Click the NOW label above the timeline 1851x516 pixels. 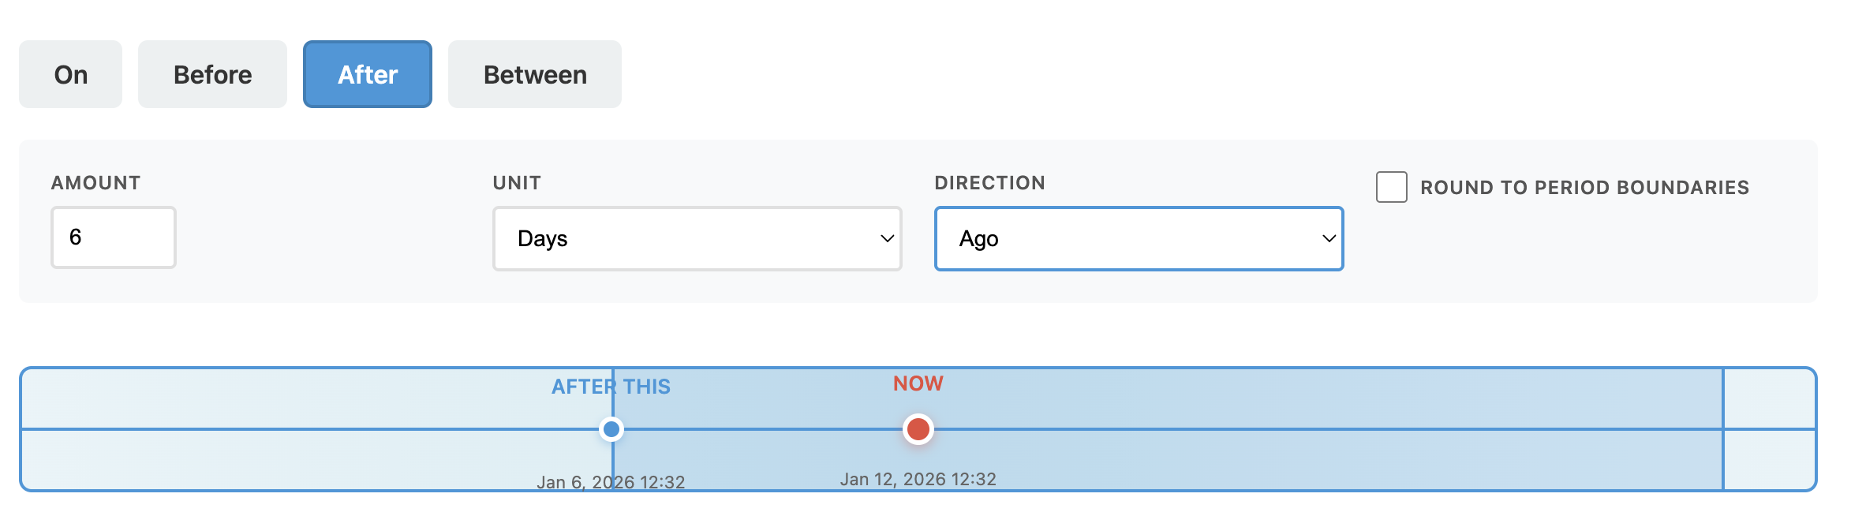pyautogui.click(x=917, y=383)
